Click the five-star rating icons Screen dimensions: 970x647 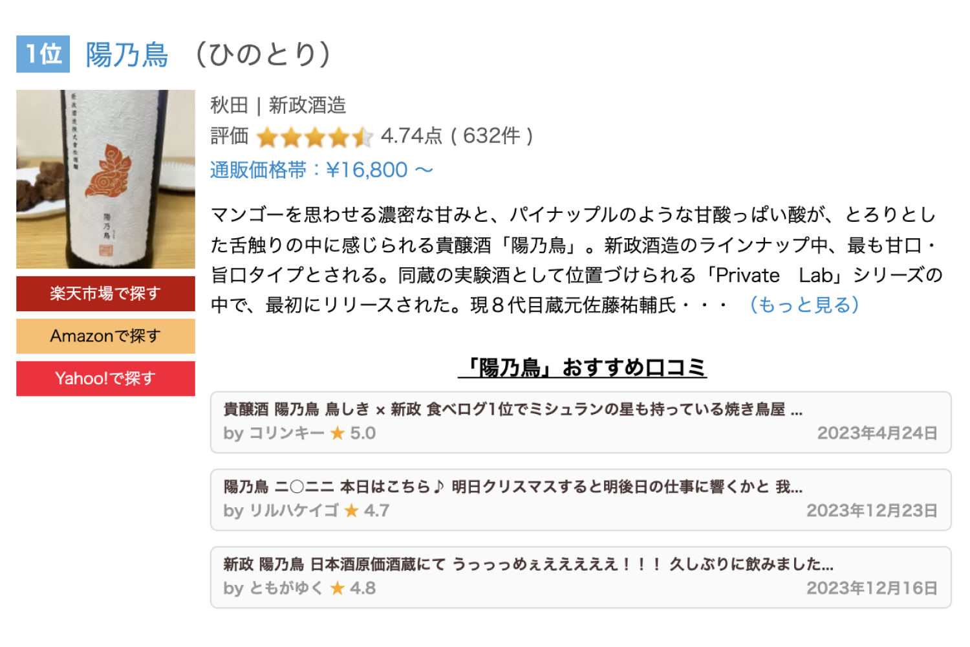(315, 137)
